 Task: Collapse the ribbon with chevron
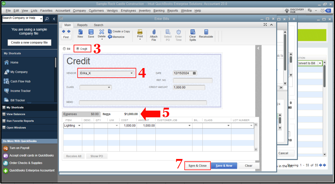point(271,25)
